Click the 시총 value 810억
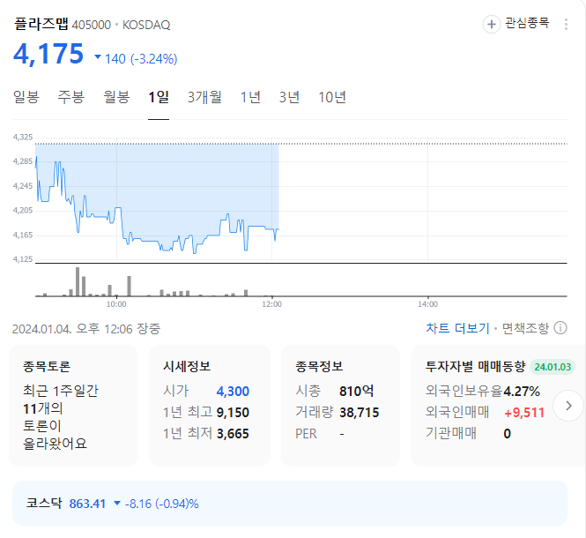 (x=356, y=392)
